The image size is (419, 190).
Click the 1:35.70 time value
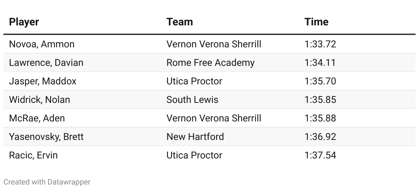[x=320, y=81]
